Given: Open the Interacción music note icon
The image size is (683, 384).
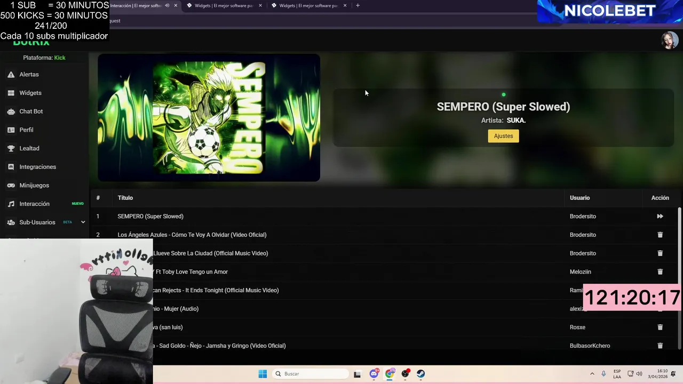Looking at the screenshot, I should point(11,204).
